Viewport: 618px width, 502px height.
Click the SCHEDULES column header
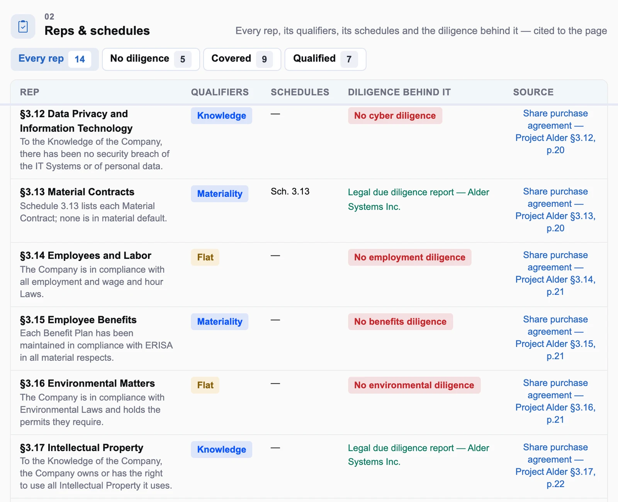pyautogui.click(x=300, y=92)
